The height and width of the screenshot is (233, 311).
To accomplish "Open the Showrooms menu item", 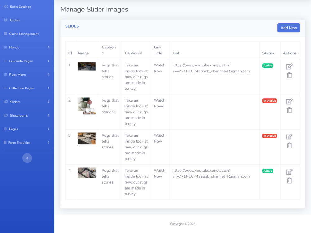I will pyautogui.click(x=27, y=115).
